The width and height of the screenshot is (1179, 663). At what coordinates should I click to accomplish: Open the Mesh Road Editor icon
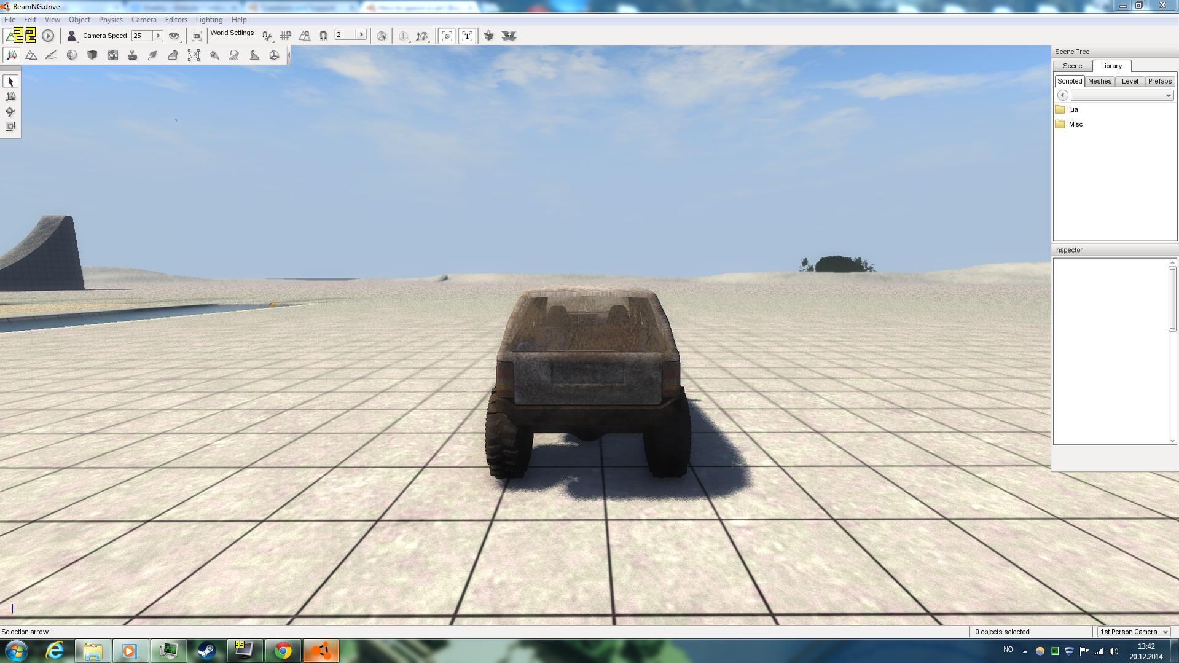click(x=173, y=55)
